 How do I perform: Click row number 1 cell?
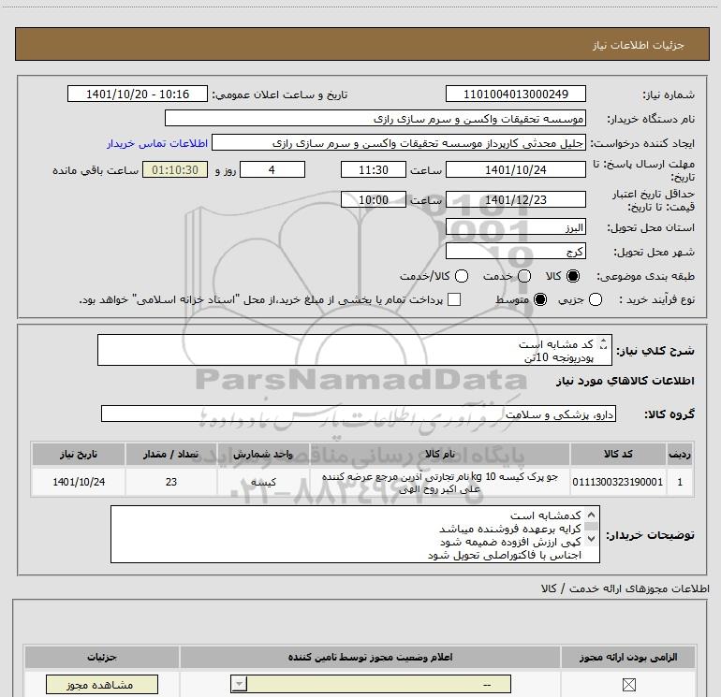(680, 482)
